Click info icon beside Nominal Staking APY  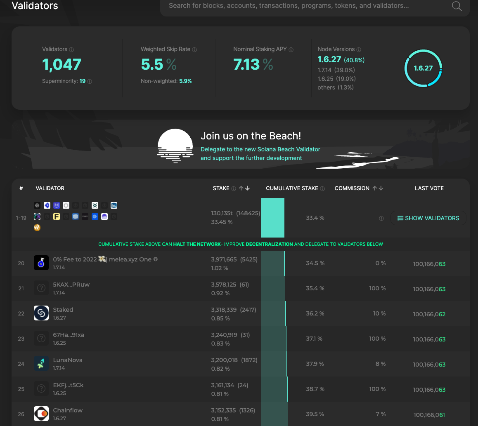click(x=291, y=49)
